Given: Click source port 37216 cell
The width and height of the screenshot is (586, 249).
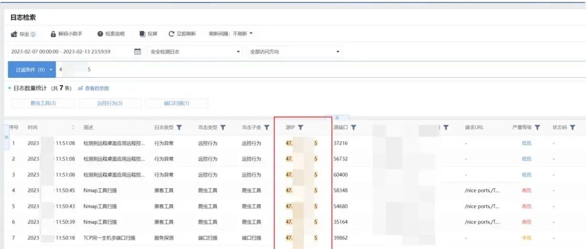Looking at the screenshot, I should (x=341, y=143).
